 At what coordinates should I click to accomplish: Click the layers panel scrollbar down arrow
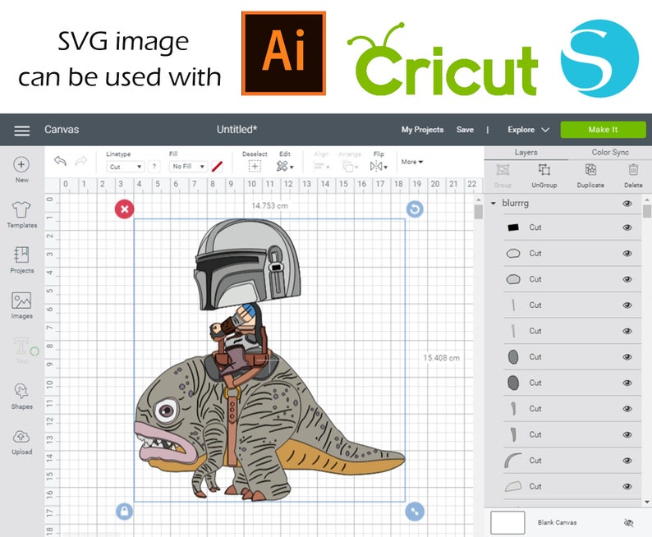647,502
